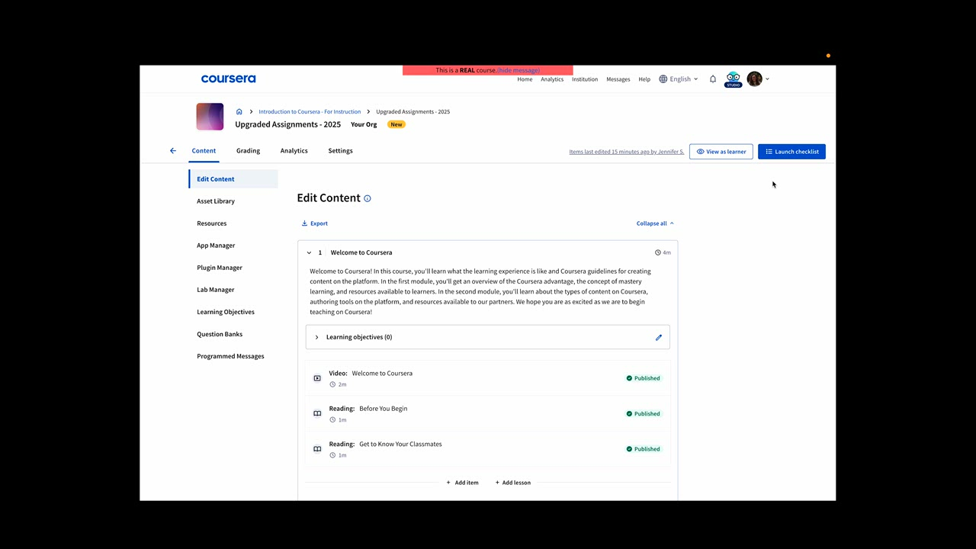Click the book icon for Before You Begin
Viewport: 976px width, 549px height.
pos(317,413)
